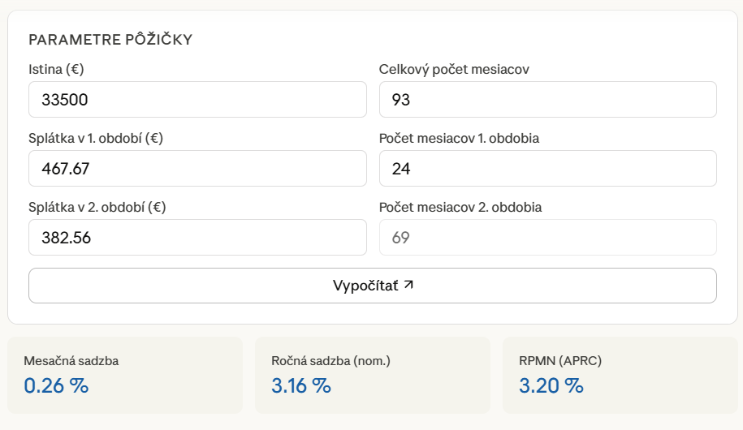Viewport: 743px width, 430px height.
Task: Click the 'RPMN (APRC)' card title
Action: pyautogui.click(x=560, y=361)
